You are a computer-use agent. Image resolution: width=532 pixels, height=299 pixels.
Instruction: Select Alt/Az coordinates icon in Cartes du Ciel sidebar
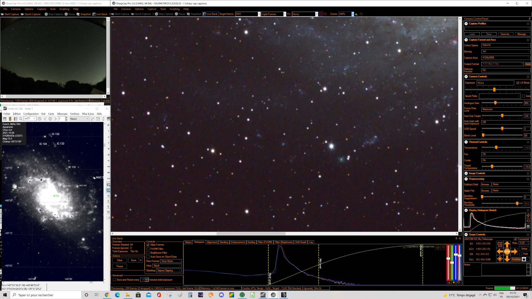[108, 190]
